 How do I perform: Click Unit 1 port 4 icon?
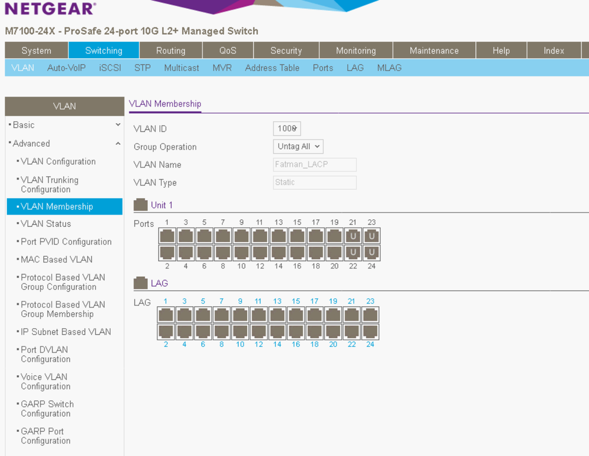pos(186,253)
